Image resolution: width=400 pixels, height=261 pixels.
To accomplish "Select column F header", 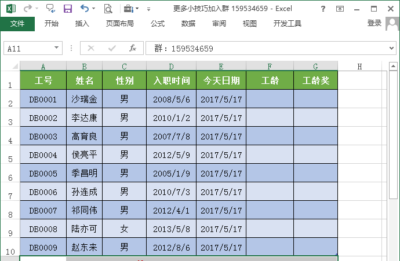I will [x=270, y=67].
